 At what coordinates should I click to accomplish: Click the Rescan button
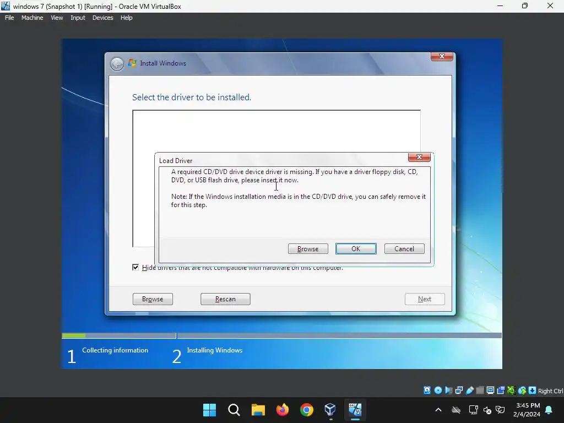click(225, 299)
